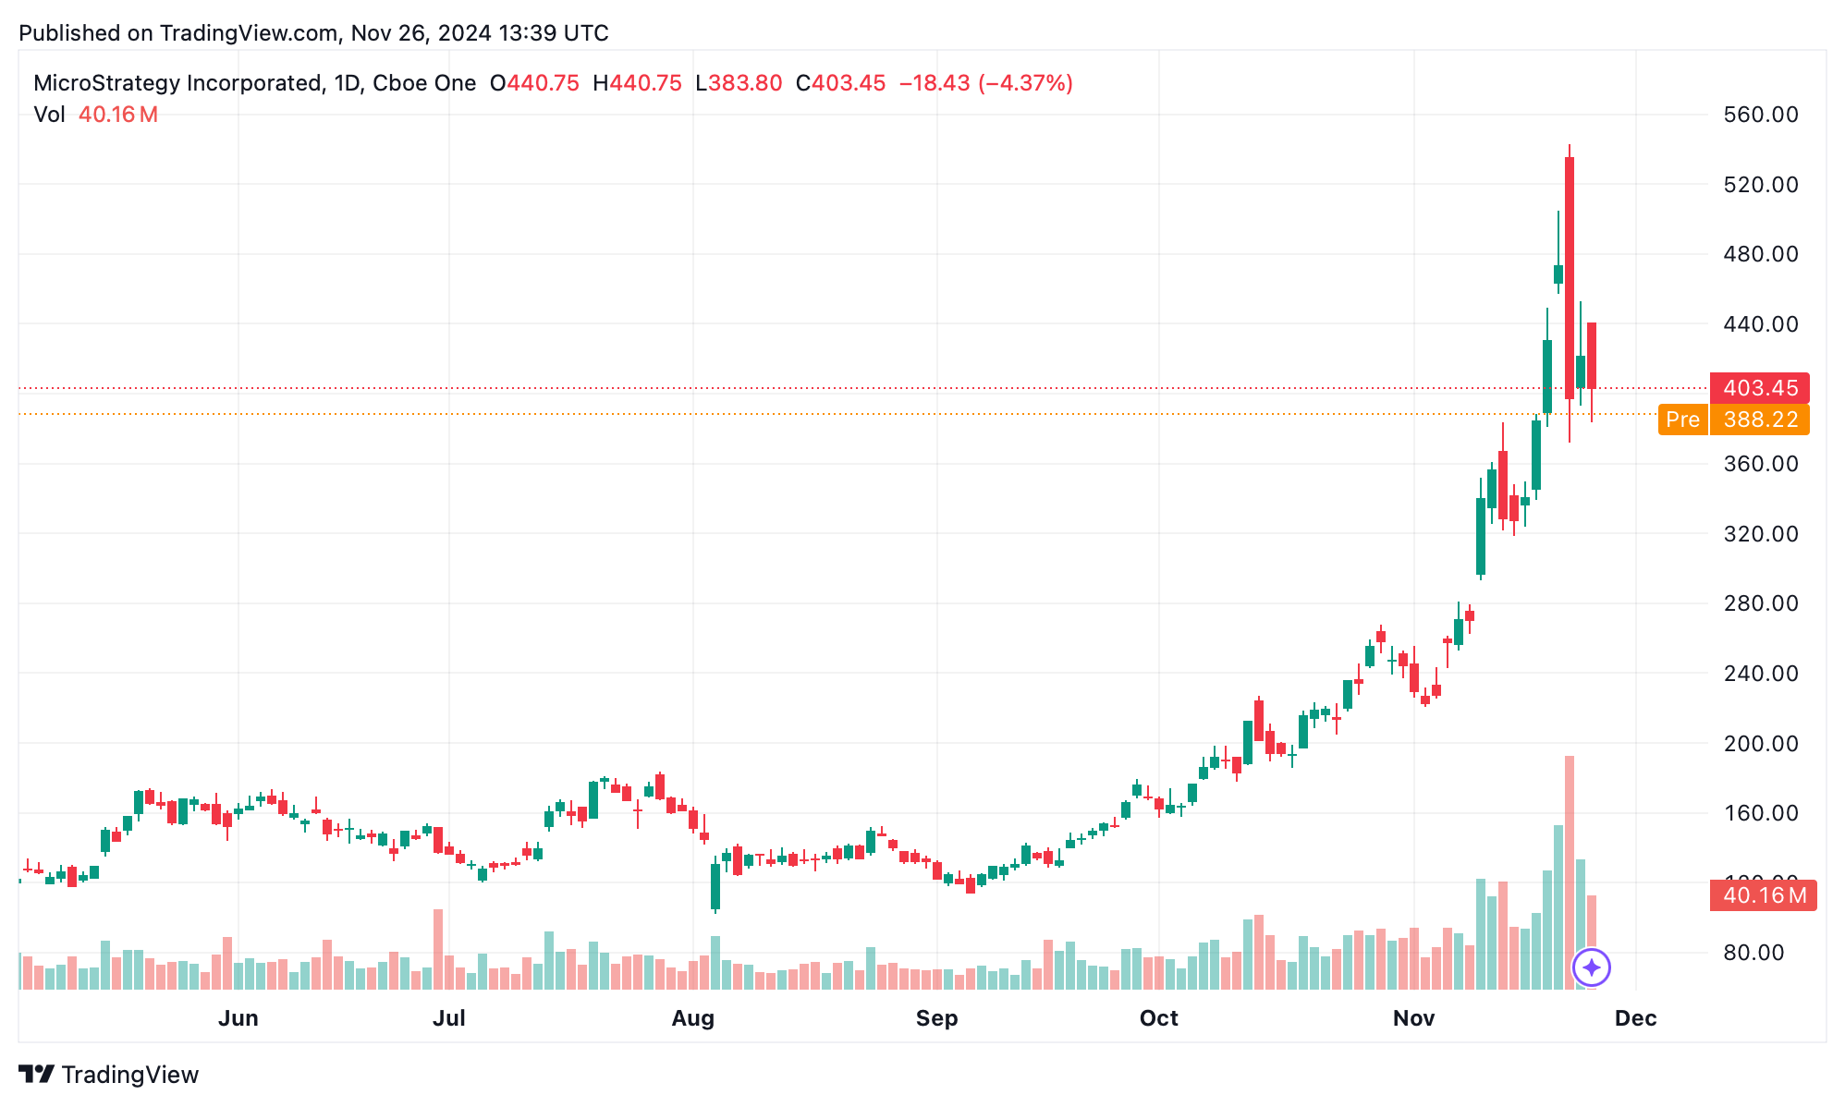Click the Jun label on time axis
The height and width of the screenshot is (1107, 1845).
(x=238, y=1018)
